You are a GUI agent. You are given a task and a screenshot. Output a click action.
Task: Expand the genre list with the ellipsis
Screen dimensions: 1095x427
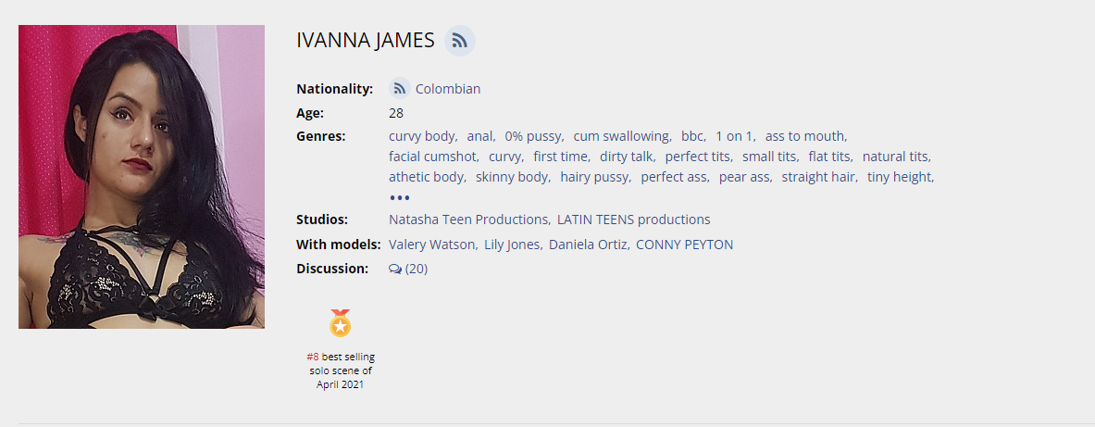(x=399, y=197)
